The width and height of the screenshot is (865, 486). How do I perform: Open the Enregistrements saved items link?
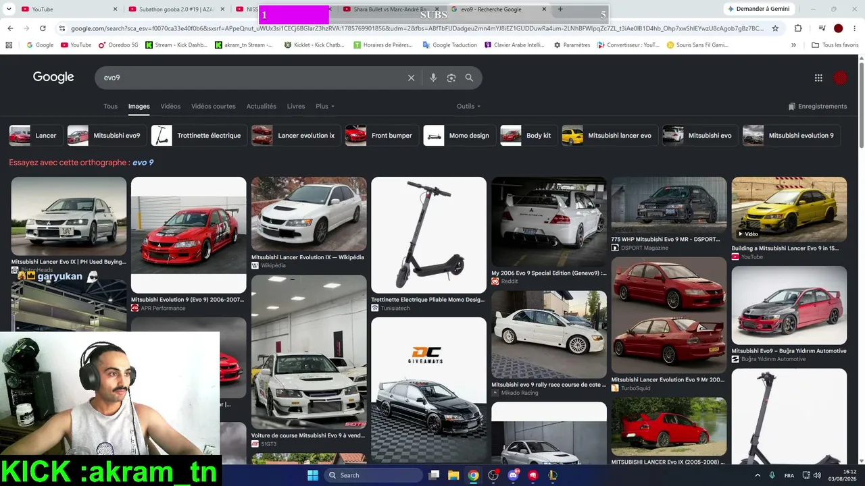(818, 106)
